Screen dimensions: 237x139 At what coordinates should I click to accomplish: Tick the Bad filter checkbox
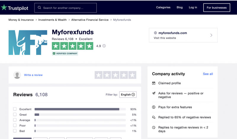[x=15, y=131]
